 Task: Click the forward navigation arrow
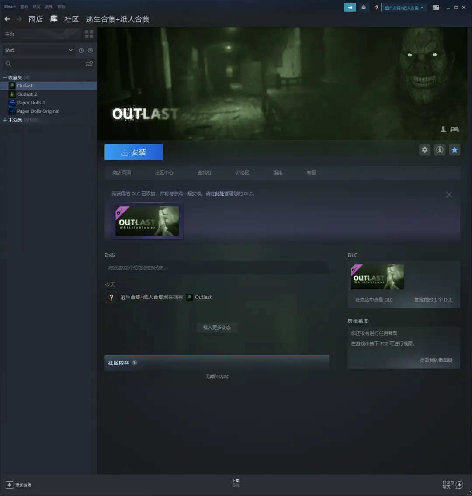19,19
